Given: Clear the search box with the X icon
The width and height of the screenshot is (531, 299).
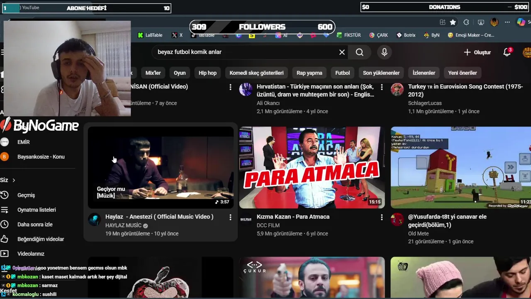Looking at the screenshot, I should click(x=342, y=52).
